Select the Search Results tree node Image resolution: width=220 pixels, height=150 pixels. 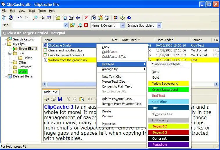[x=24, y=39]
